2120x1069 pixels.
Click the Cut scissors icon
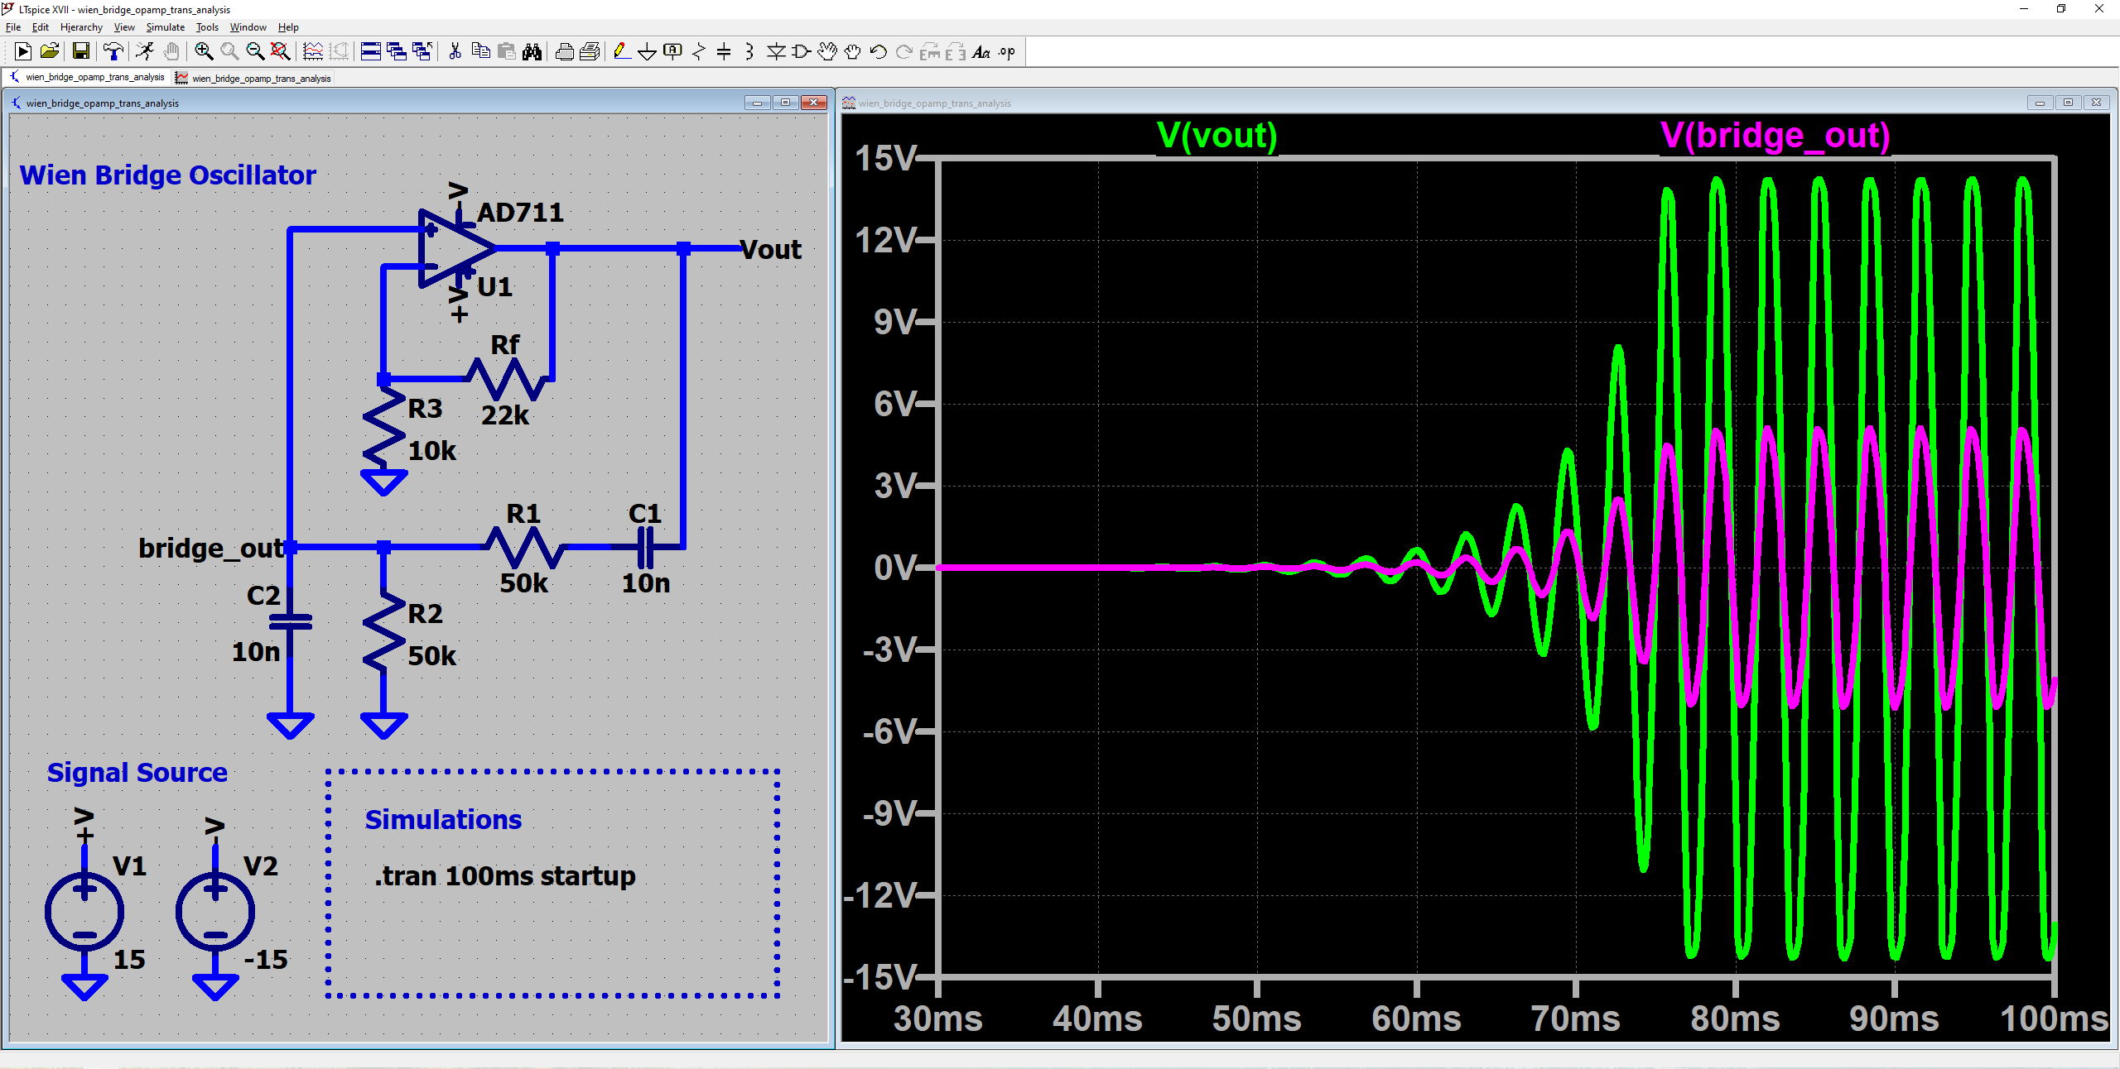(x=455, y=52)
